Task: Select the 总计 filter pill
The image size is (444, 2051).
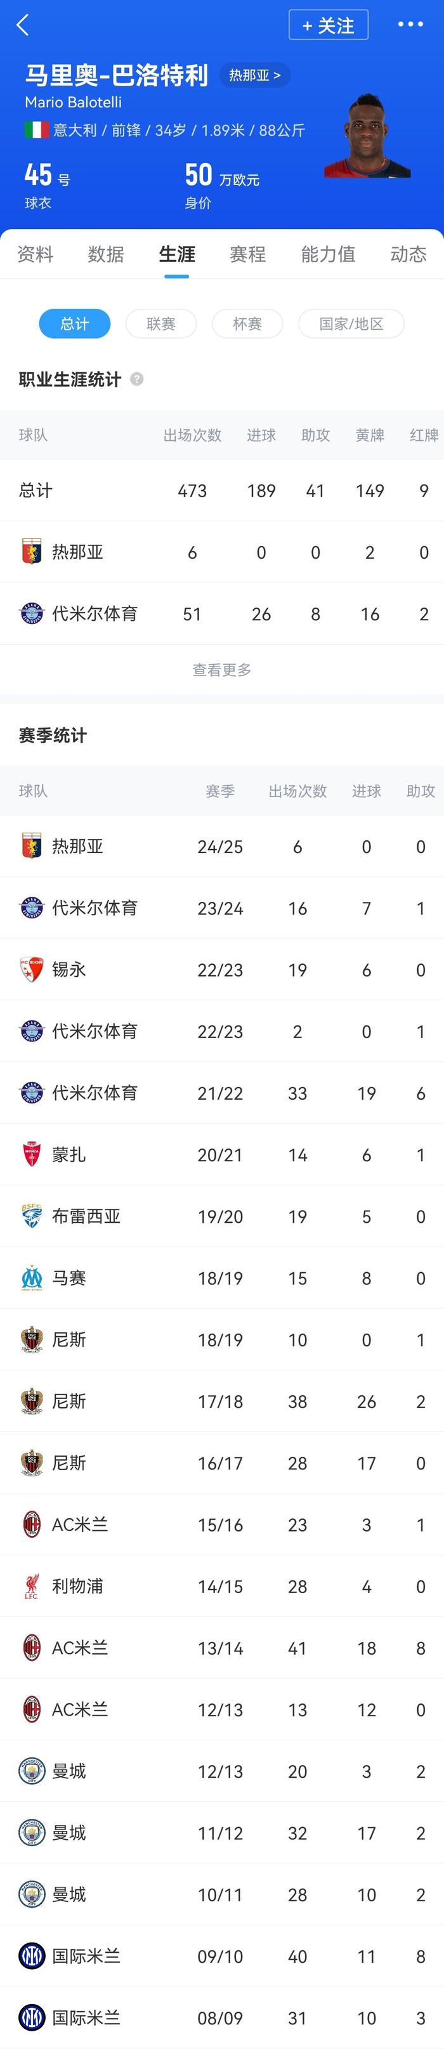Action: (75, 323)
